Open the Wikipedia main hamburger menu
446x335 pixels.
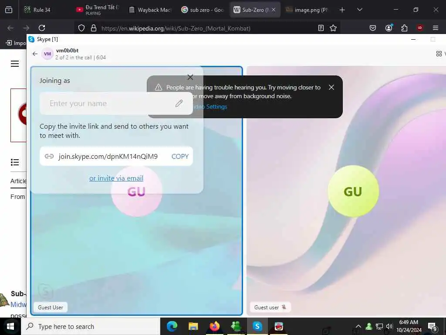pyautogui.click(x=15, y=64)
